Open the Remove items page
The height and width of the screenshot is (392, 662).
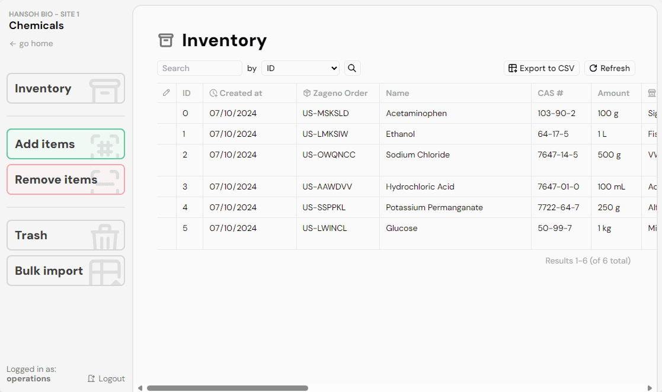[x=66, y=179]
